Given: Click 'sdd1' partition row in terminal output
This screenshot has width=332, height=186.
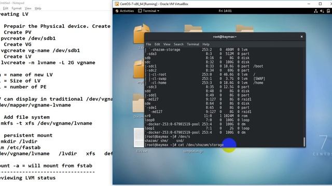Looking at the screenshot, I should point(197,95).
